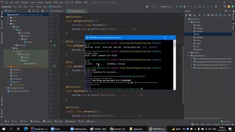
Task: Open Endpoints tool window
Action: pyautogui.click(x=70, y=121)
